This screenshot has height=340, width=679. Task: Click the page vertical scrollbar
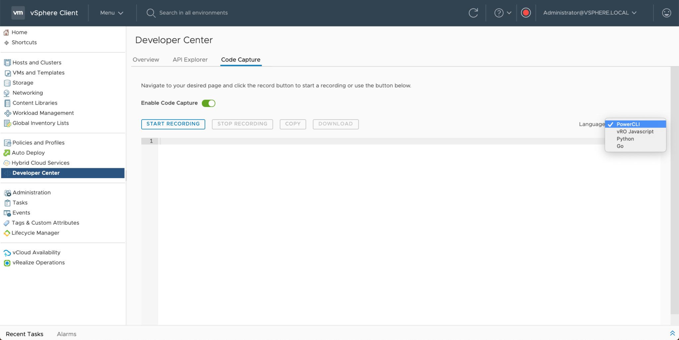(x=674, y=190)
